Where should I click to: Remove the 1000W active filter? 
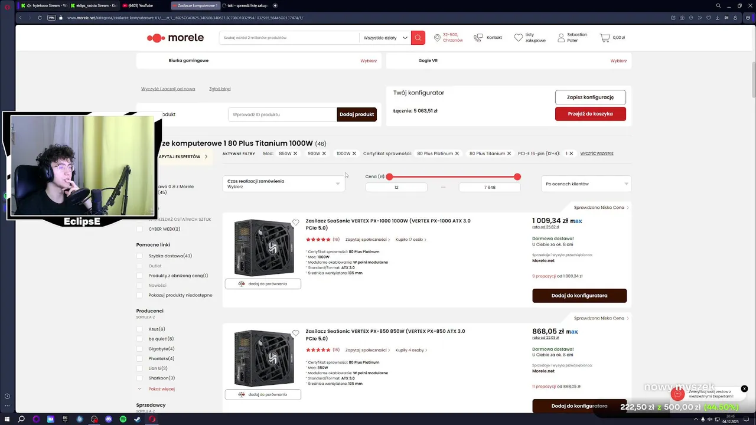pyautogui.click(x=354, y=153)
